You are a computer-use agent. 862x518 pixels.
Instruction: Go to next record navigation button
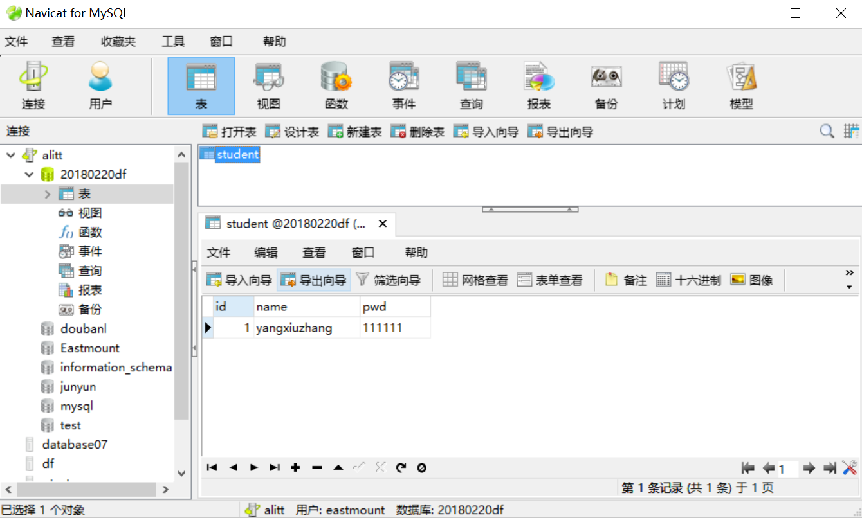tap(254, 467)
